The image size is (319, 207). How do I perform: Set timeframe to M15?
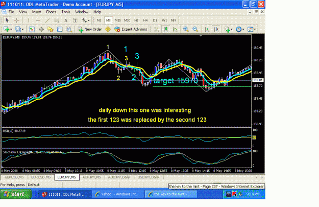pyautogui.click(x=117, y=20)
